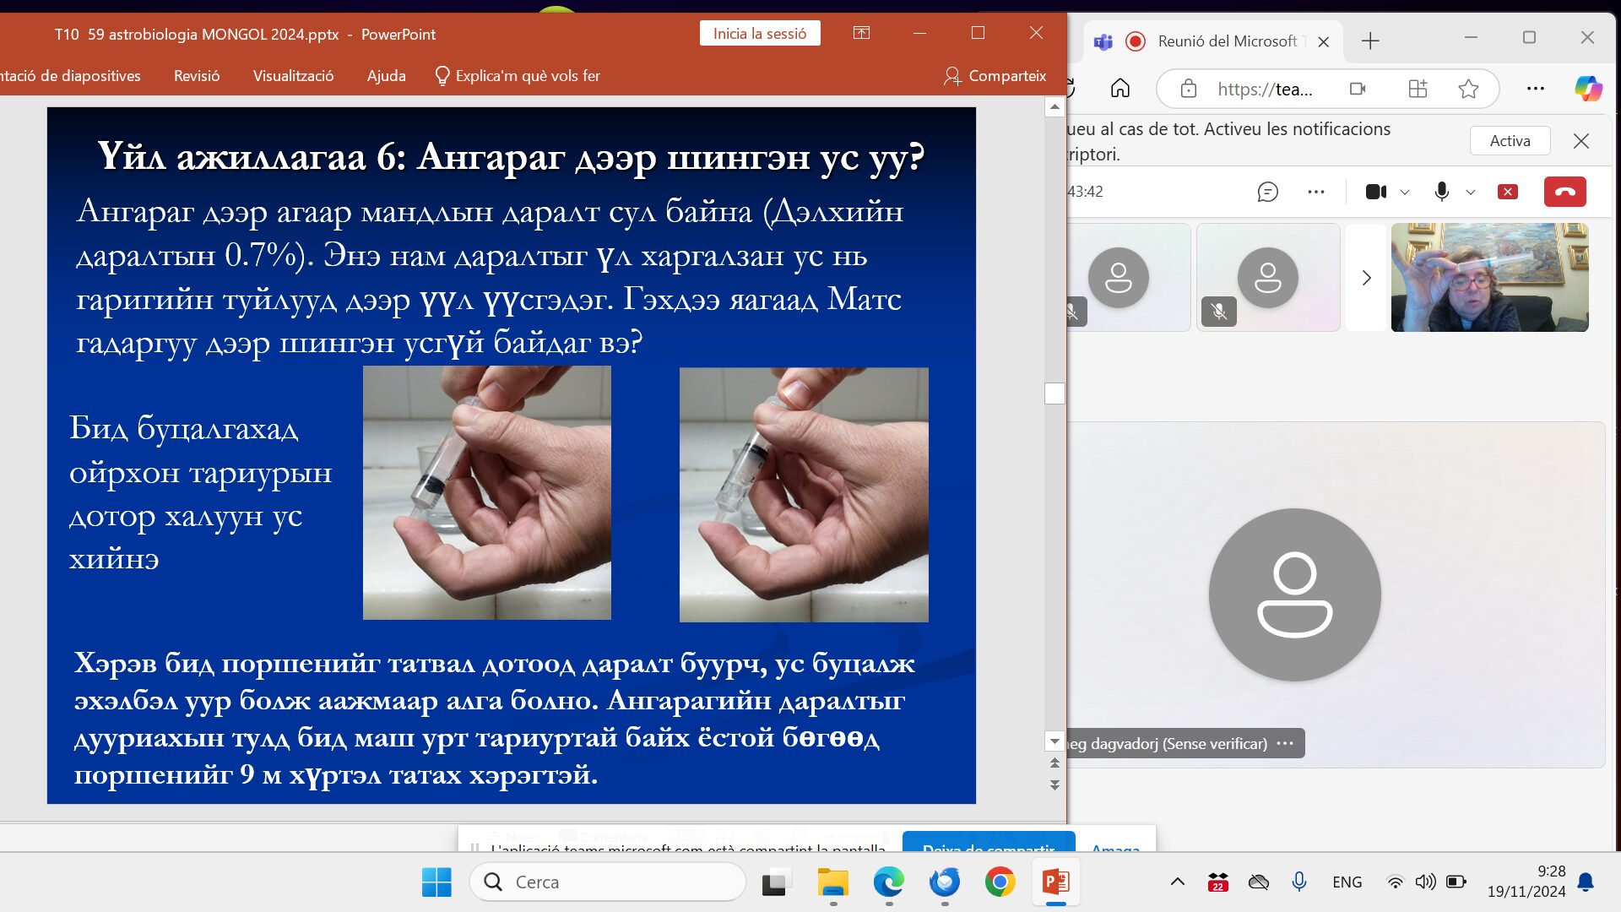Toggle the Teams camera on or off
The width and height of the screenshot is (1621, 912).
pos(1375,192)
